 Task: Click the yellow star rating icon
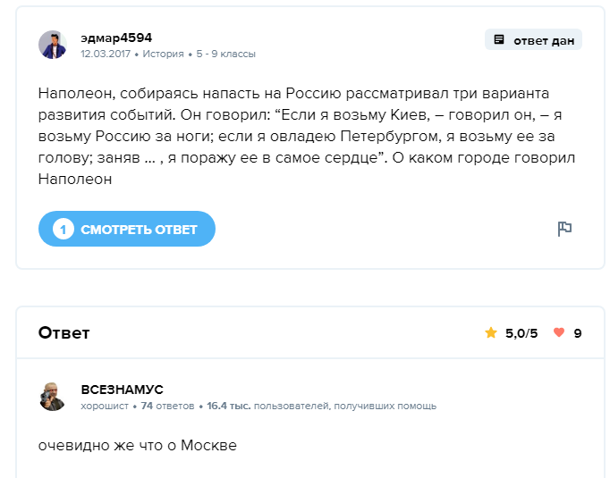(x=490, y=333)
